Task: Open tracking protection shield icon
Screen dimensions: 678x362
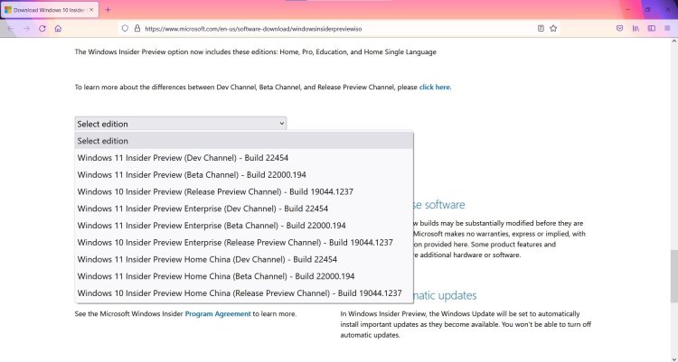Action: click(125, 29)
